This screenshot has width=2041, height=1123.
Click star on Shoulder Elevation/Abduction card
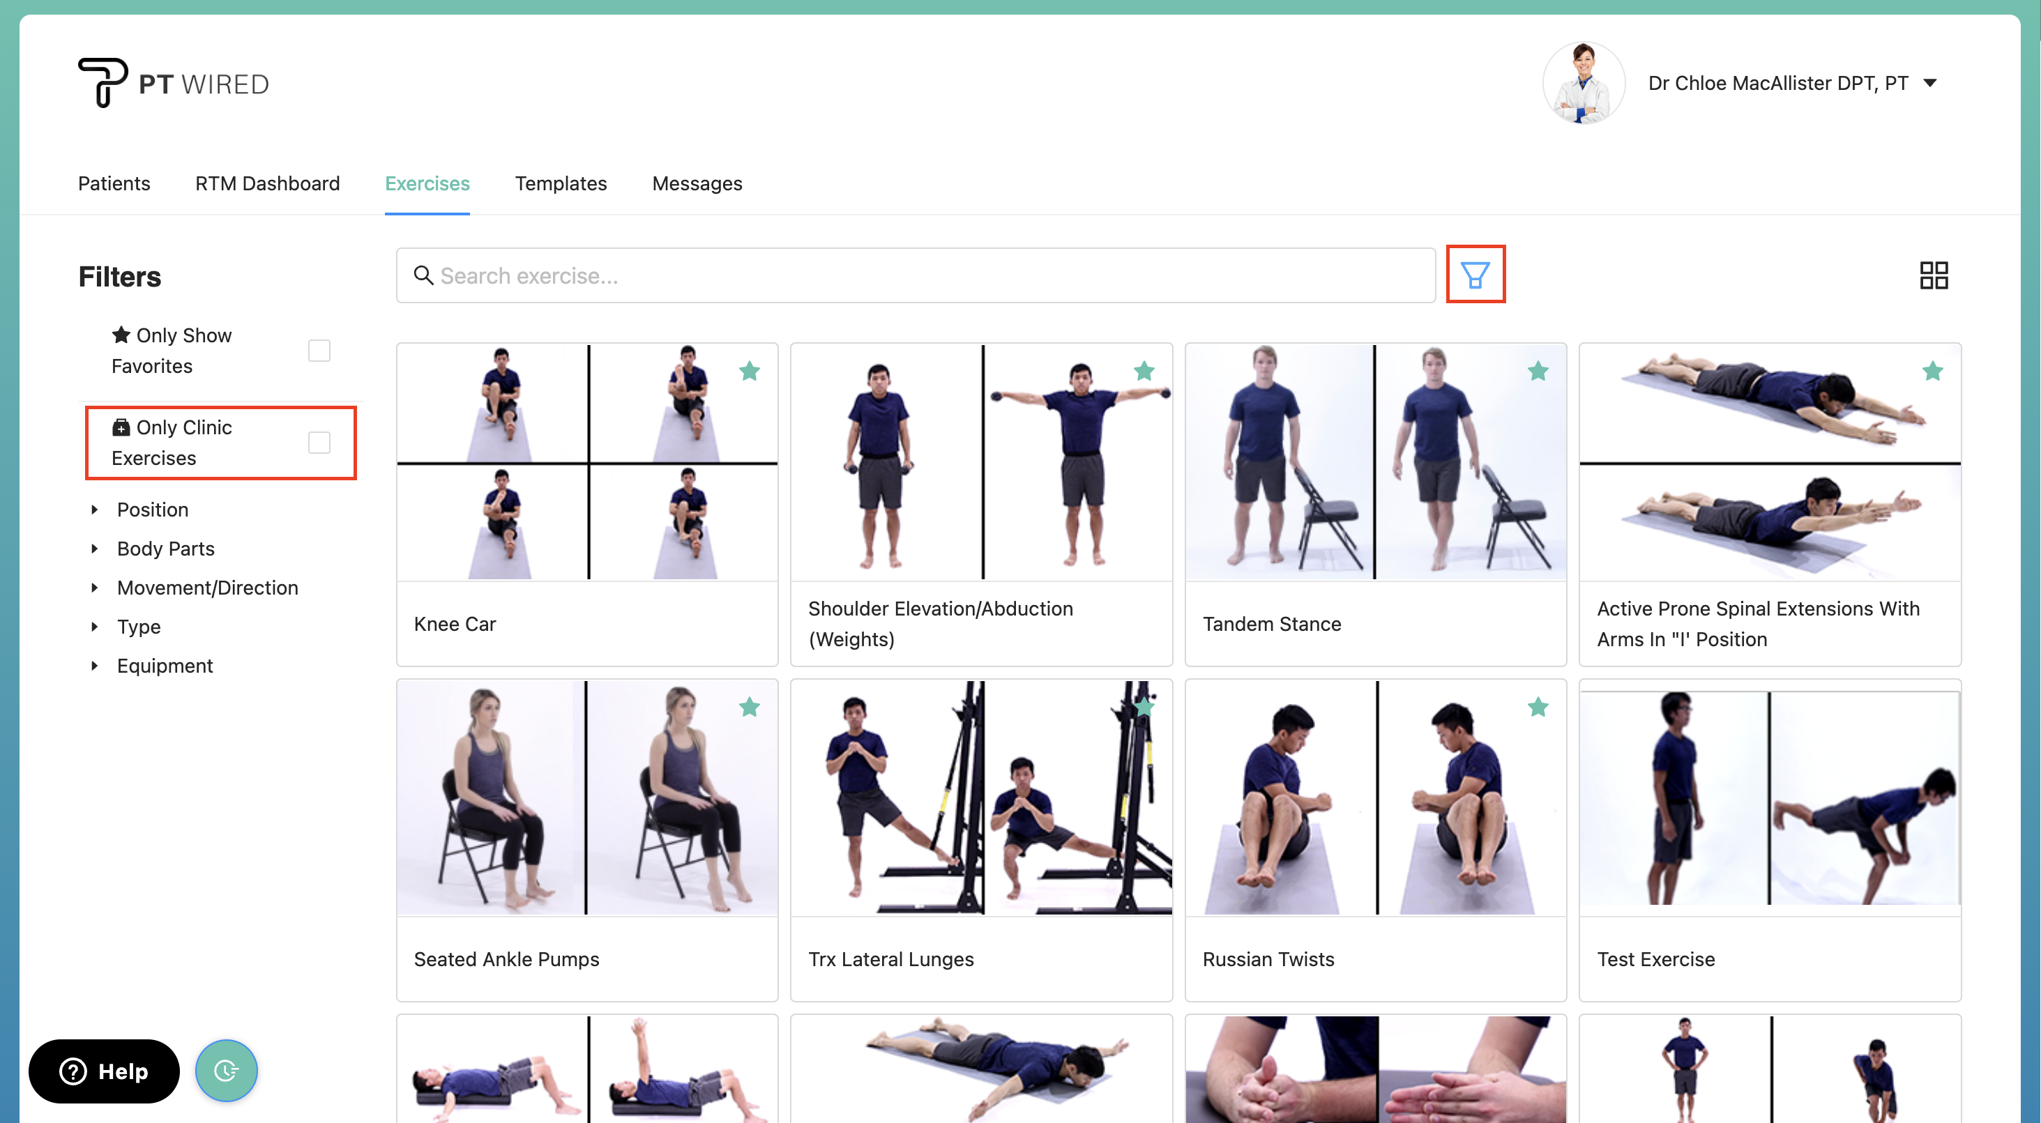[1144, 371]
